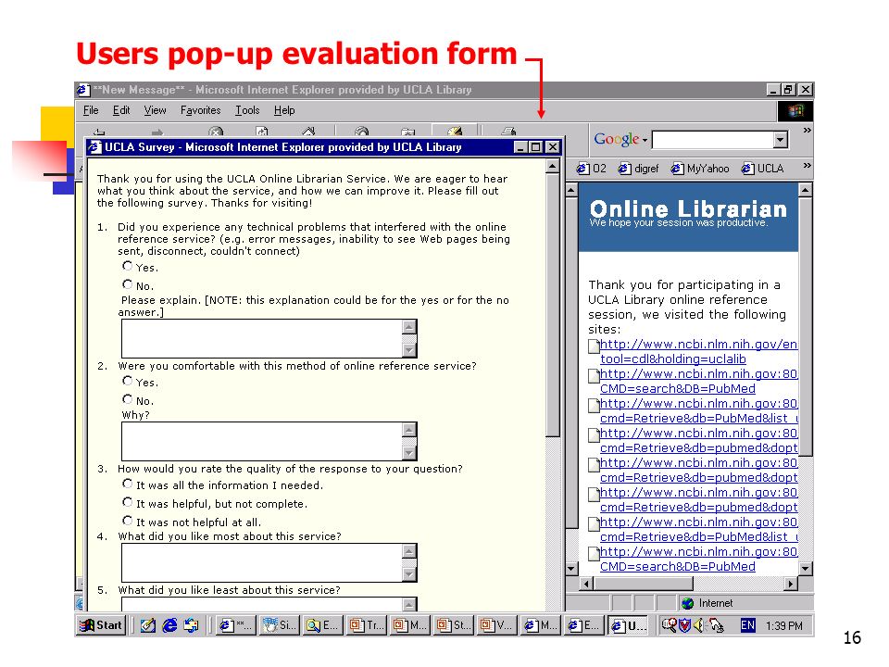
Task: Switch to the 'Si...' taskbar window
Action: 279,625
